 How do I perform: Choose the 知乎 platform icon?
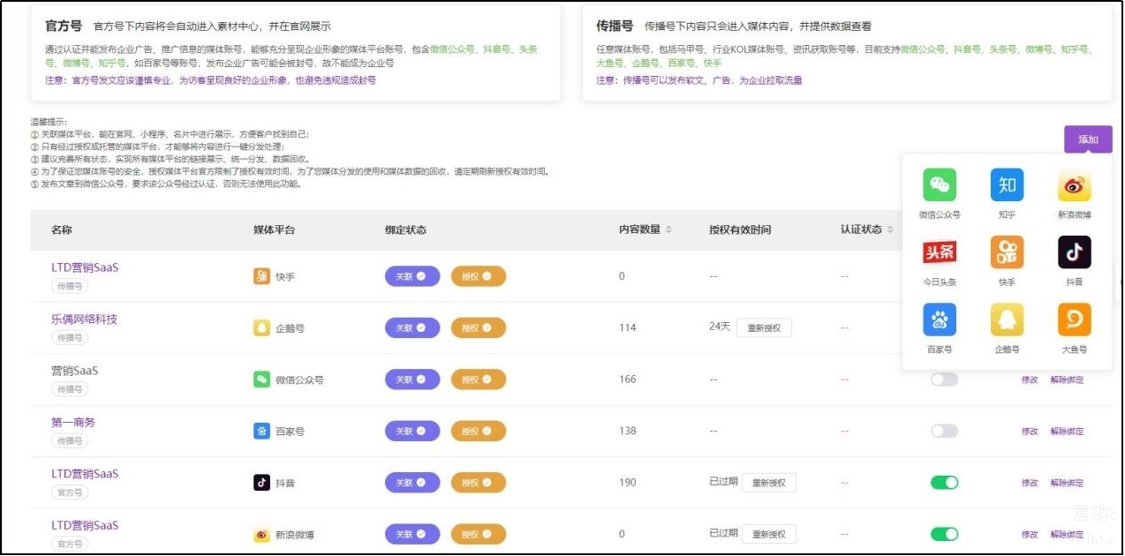pyautogui.click(x=1007, y=185)
